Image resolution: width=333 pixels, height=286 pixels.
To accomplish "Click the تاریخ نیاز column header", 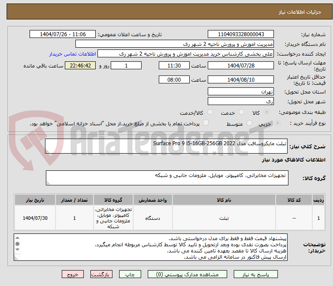I will pyautogui.click(x=35, y=200).
